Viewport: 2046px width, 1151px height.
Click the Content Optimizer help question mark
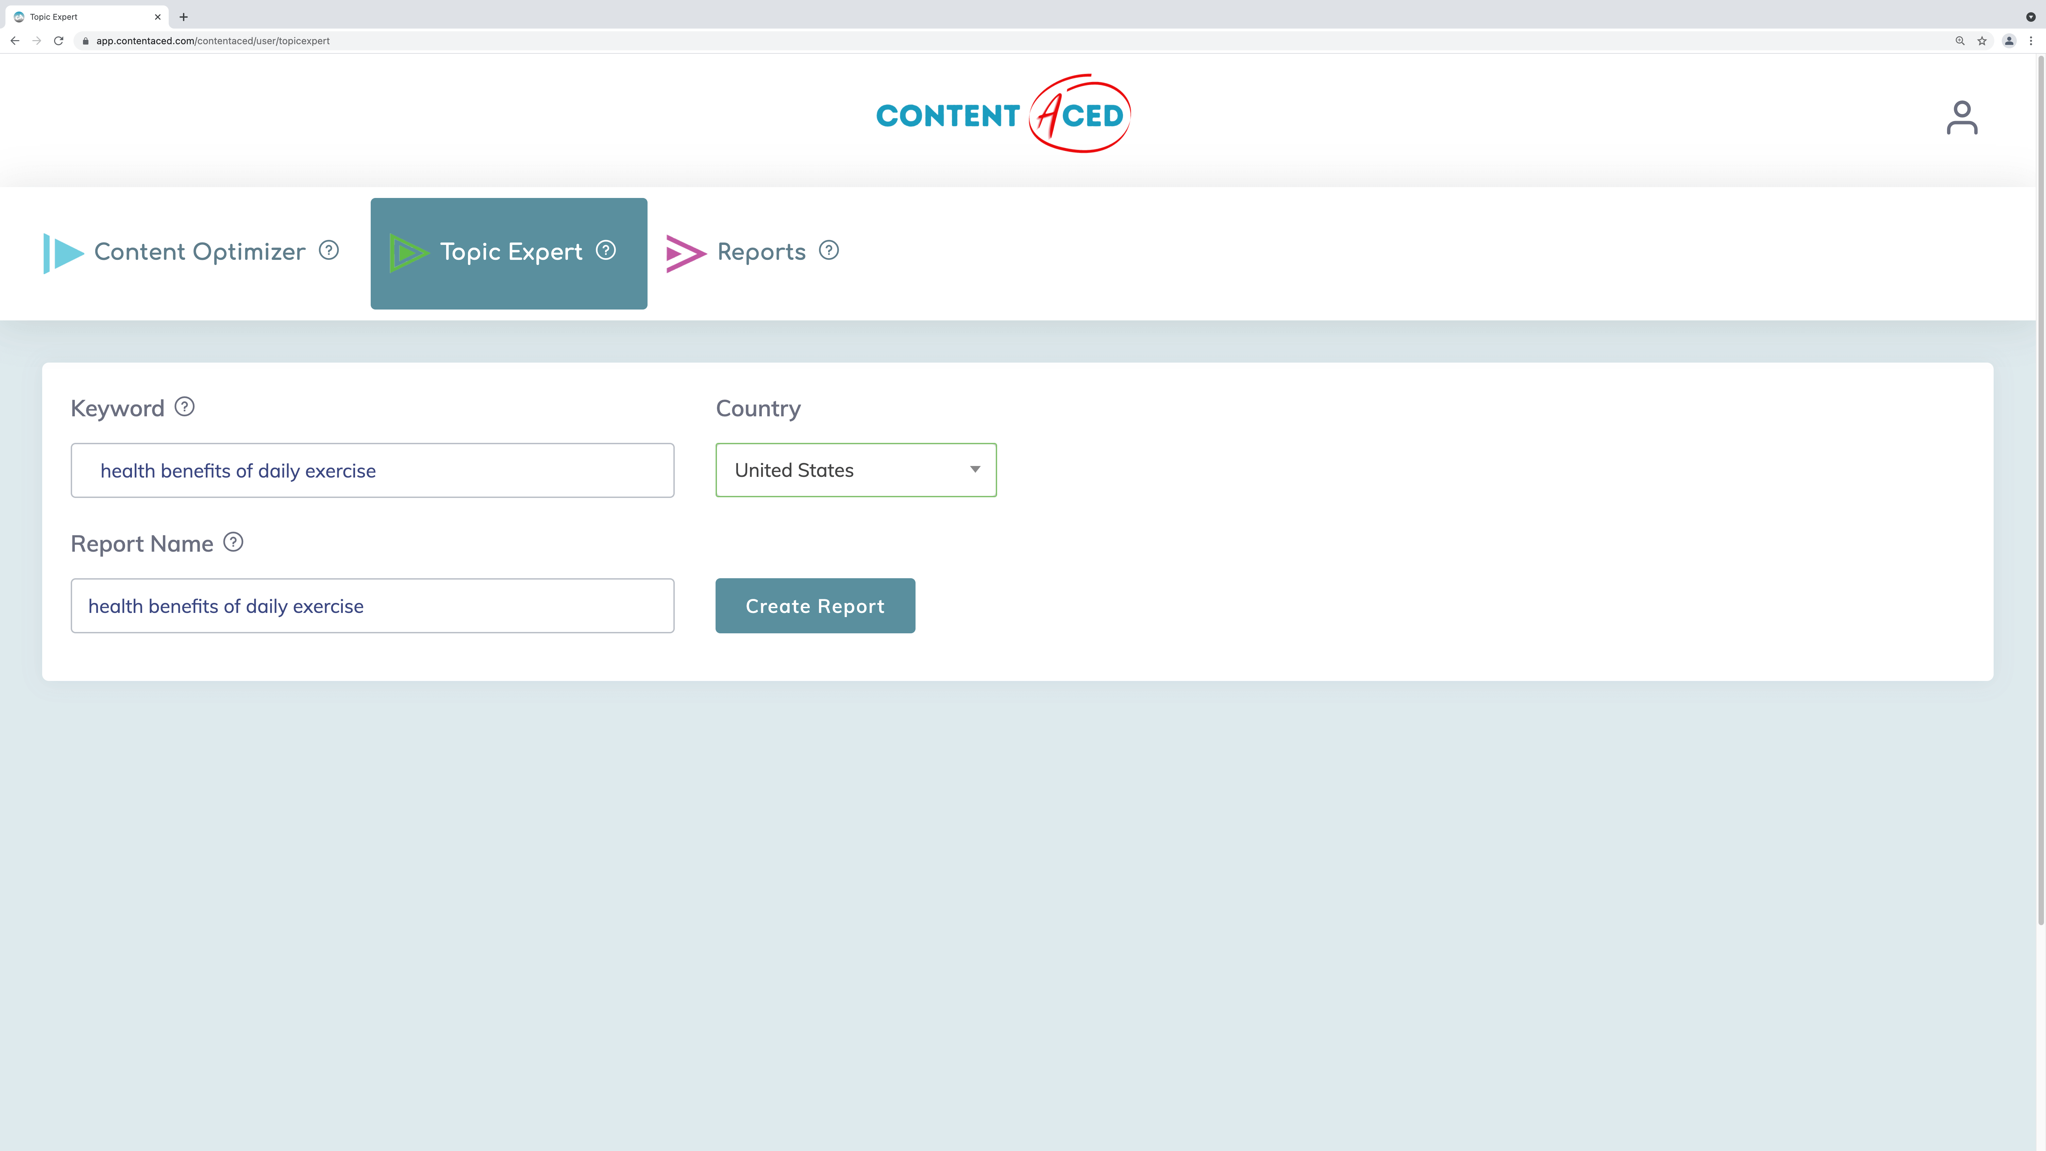click(x=329, y=250)
